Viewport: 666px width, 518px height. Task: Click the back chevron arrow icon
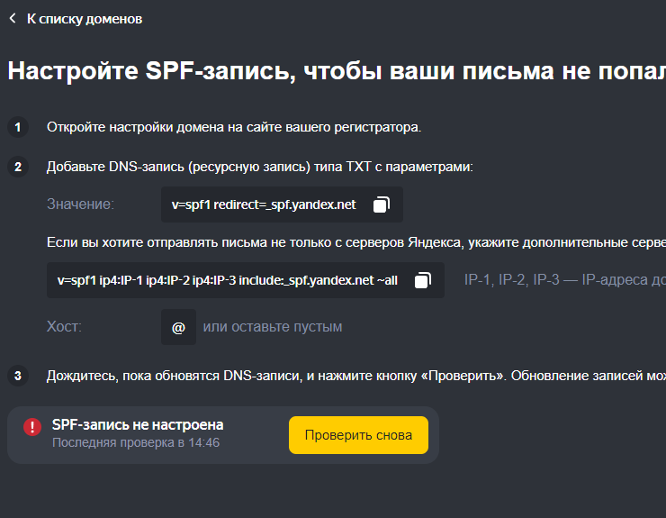[x=13, y=18]
